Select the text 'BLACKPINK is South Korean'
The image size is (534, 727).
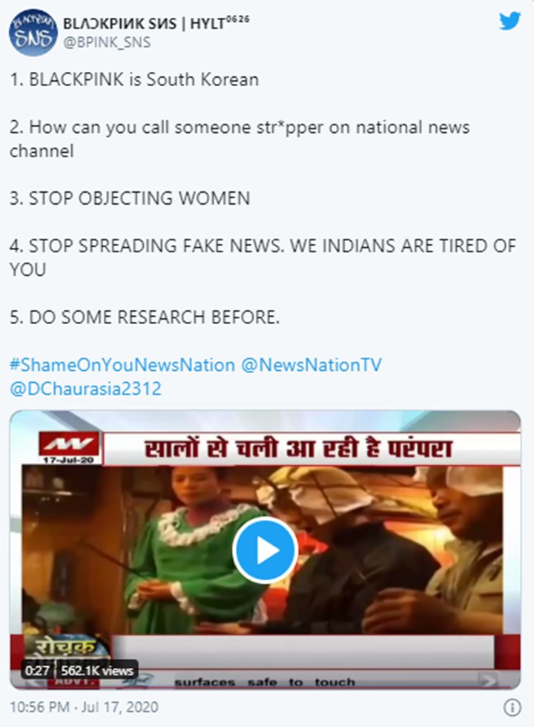[144, 79]
